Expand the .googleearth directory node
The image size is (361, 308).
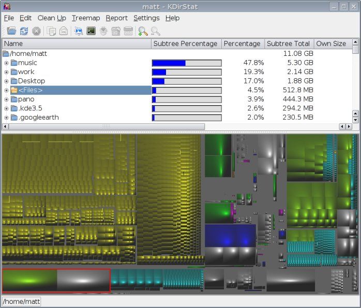coord(6,118)
